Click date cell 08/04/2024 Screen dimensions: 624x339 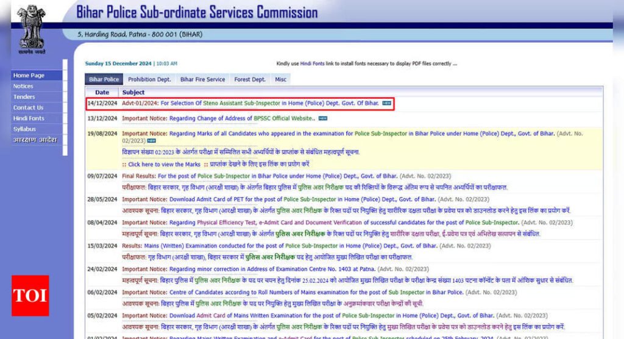point(102,223)
